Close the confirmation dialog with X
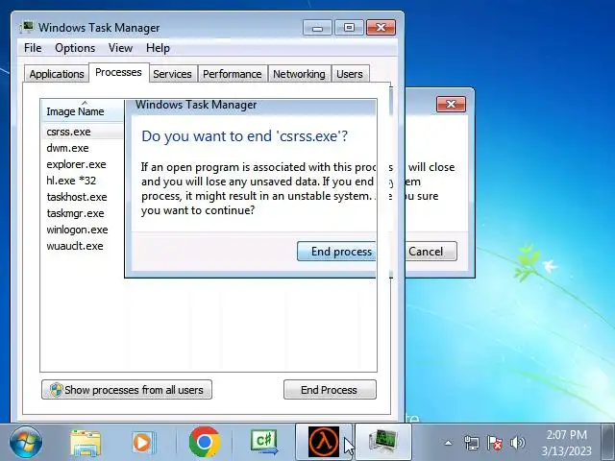Screen dimensions: 615x461 pyautogui.click(x=451, y=105)
